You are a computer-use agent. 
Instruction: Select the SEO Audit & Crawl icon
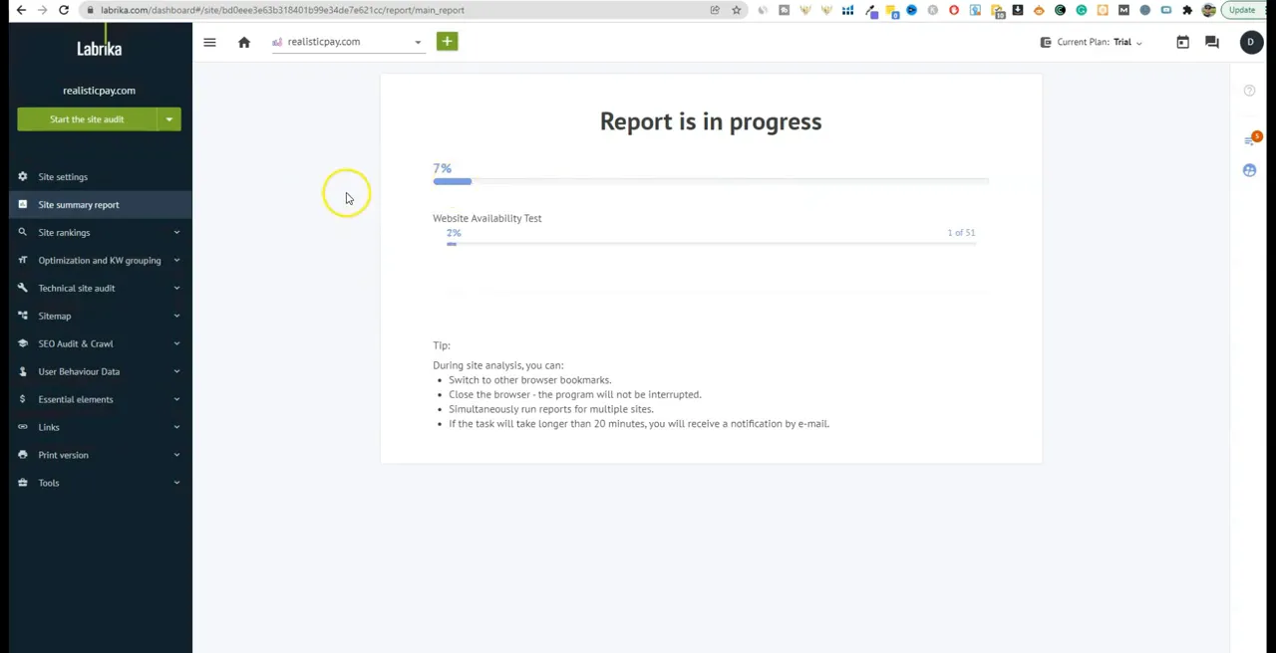(22, 343)
